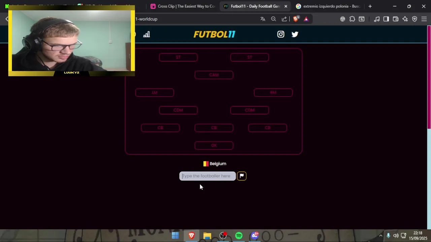
Task: Select the RM position slot
Action: tap(273, 92)
